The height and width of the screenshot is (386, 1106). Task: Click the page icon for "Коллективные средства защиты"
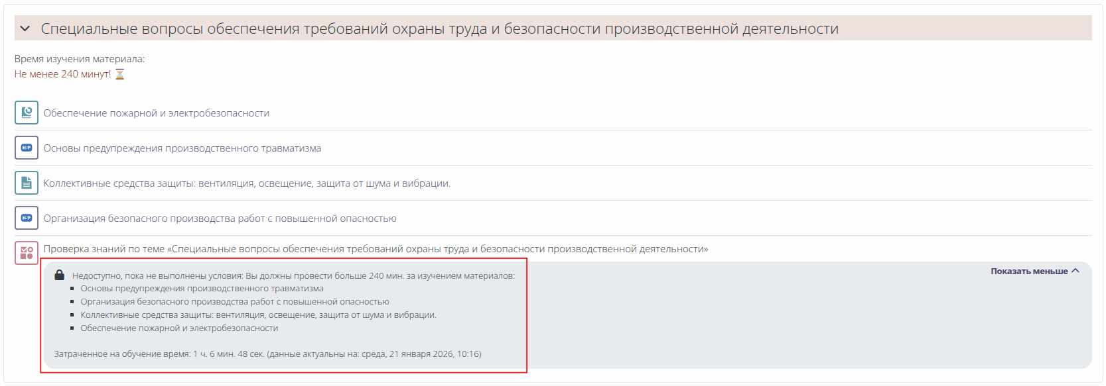coord(27,183)
